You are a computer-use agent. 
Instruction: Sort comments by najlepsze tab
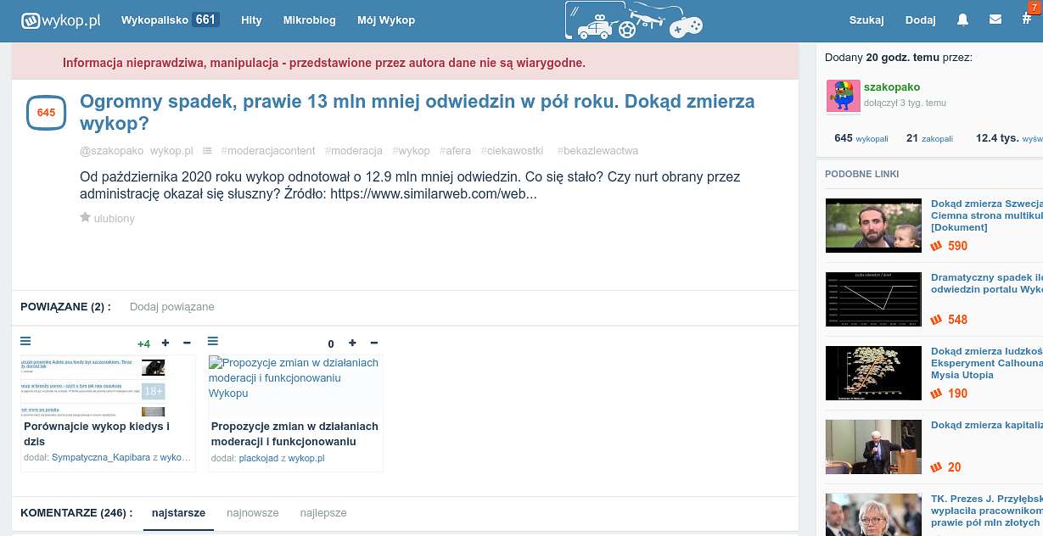click(323, 513)
